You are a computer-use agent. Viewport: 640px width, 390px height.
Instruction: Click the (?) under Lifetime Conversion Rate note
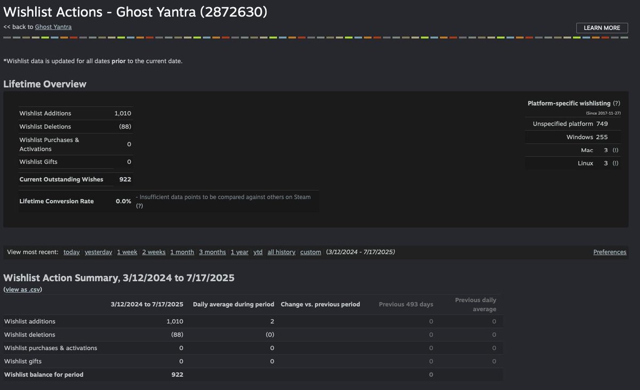139,205
